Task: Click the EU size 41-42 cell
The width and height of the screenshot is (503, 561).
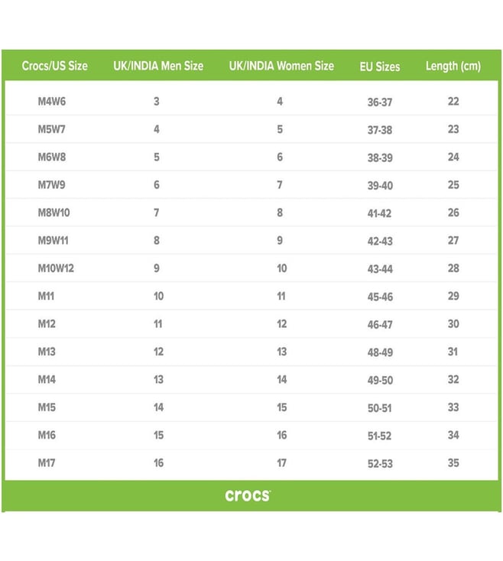Action: (x=380, y=213)
